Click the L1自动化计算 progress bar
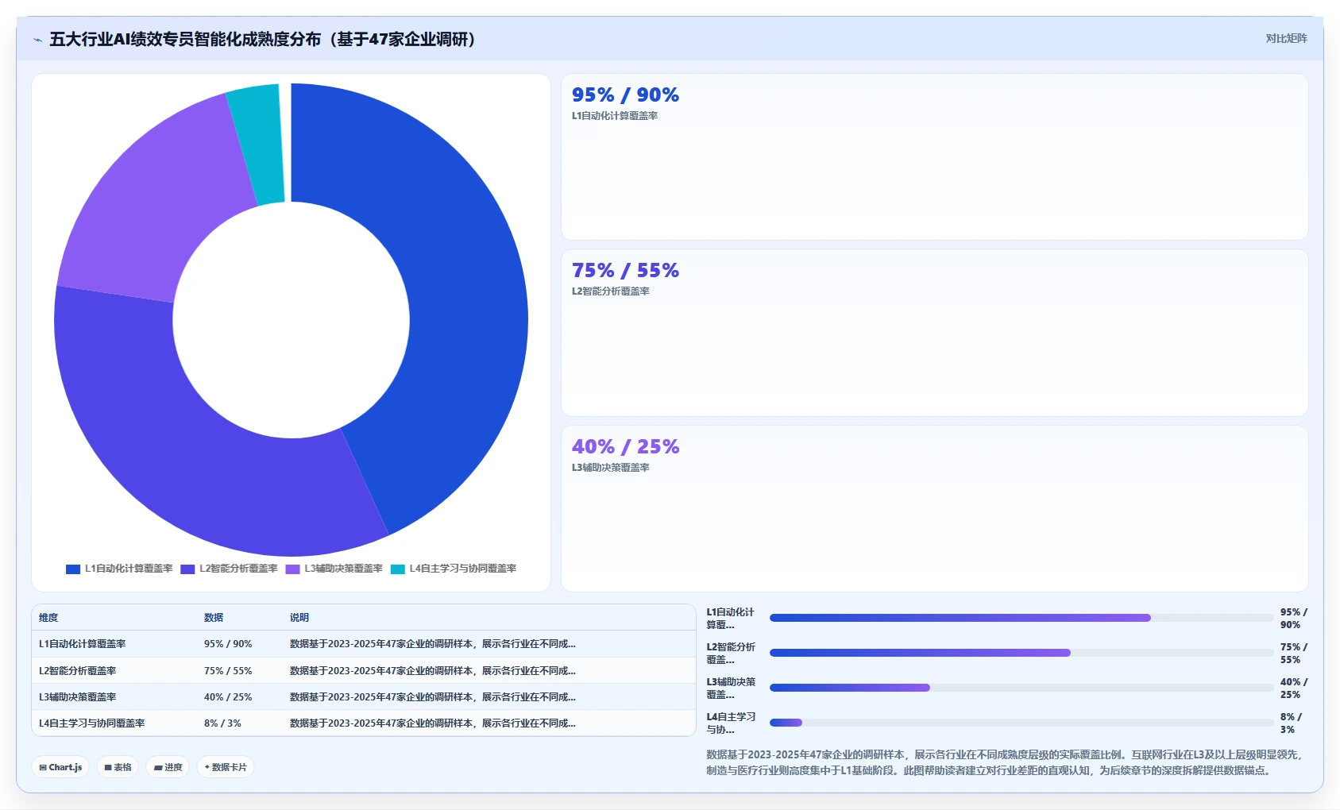 [x=1021, y=618]
